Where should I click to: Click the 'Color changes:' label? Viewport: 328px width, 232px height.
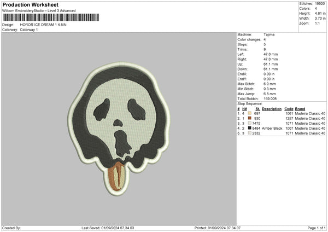tap(249, 39)
